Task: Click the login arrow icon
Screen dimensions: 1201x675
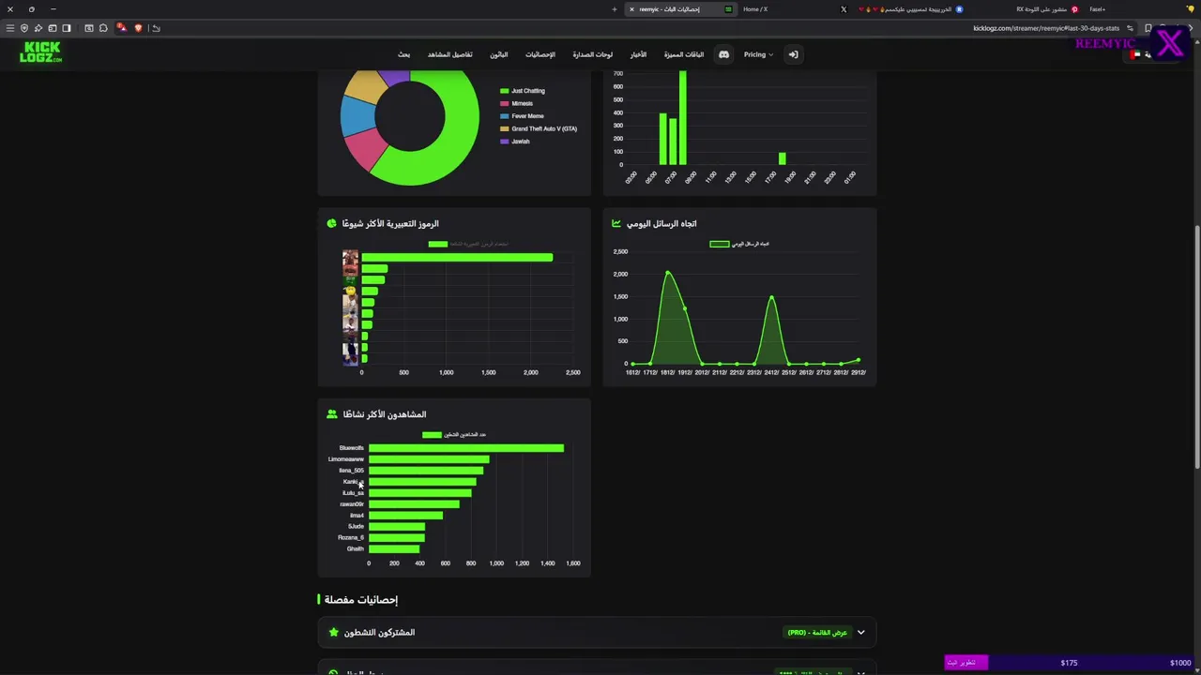Action: click(x=793, y=54)
